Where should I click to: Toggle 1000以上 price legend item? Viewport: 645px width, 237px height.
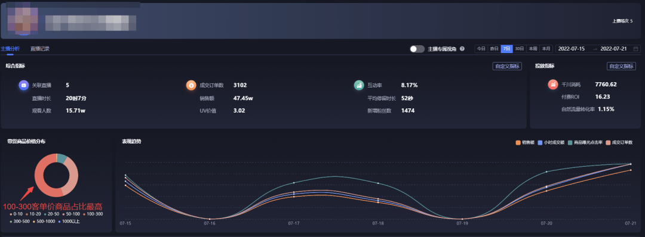click(69, 222)
